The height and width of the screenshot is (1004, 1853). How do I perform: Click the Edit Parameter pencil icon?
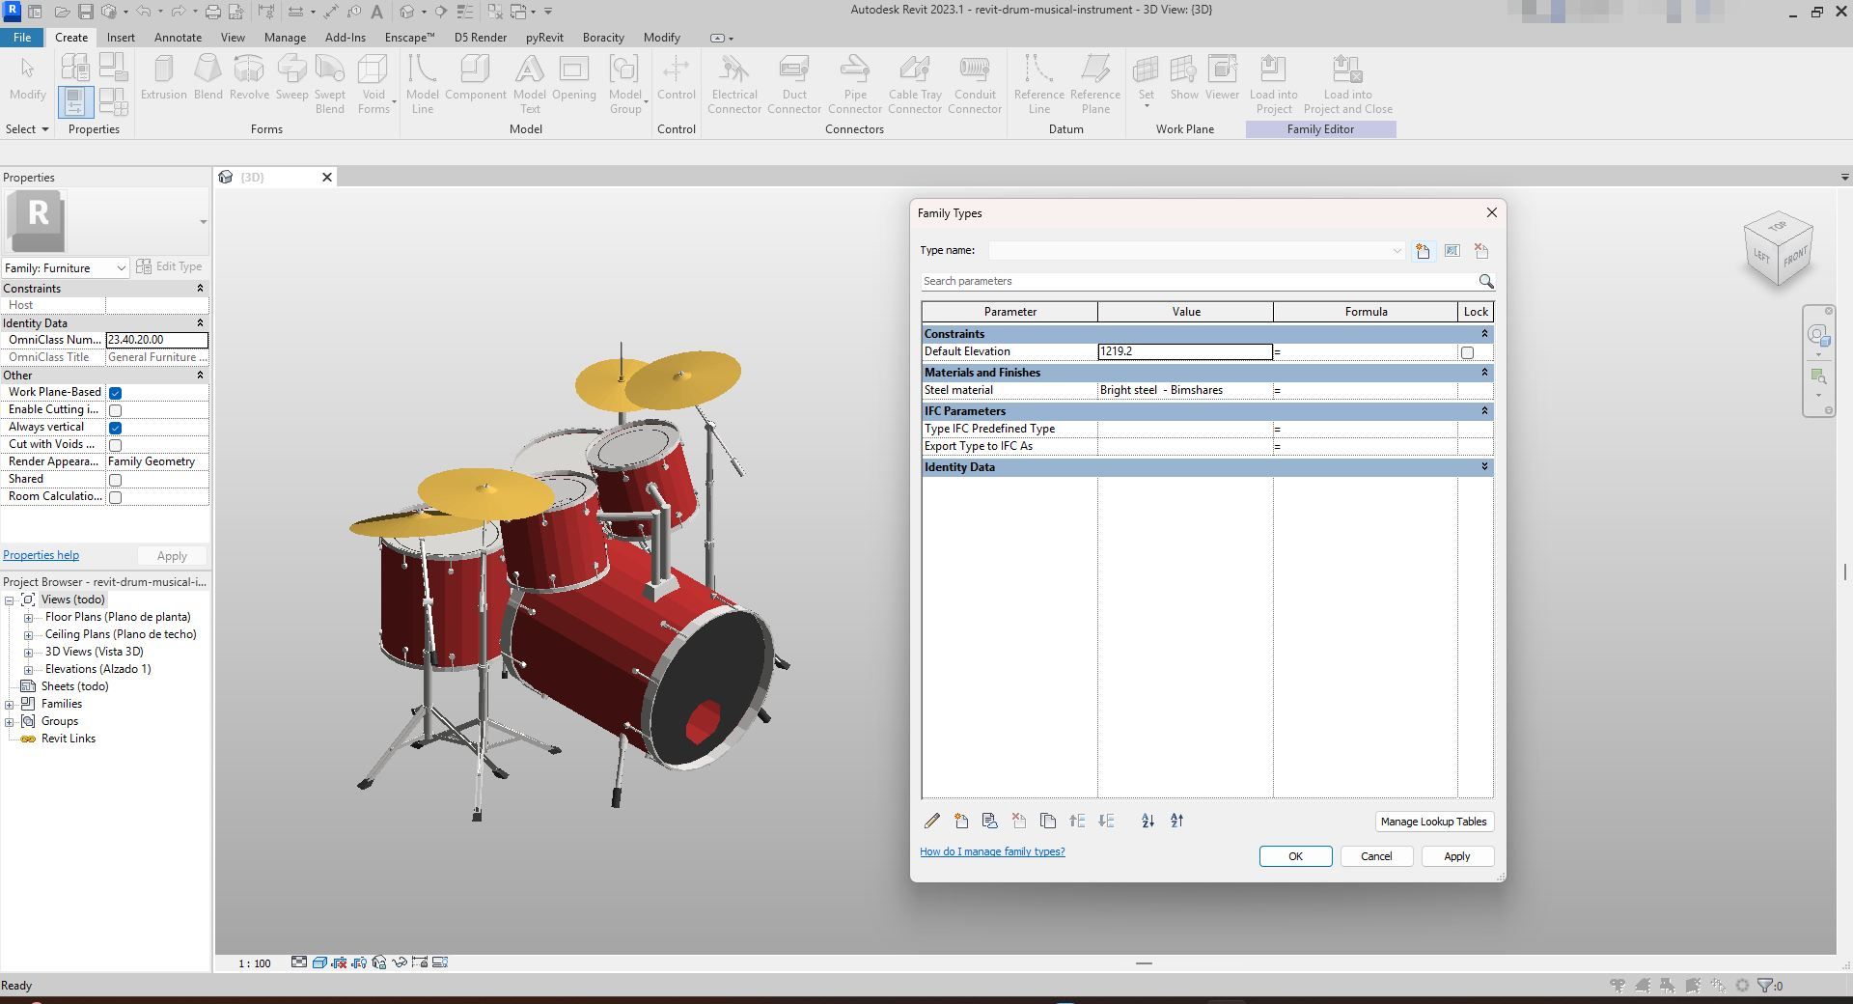(x=931, y=821)
